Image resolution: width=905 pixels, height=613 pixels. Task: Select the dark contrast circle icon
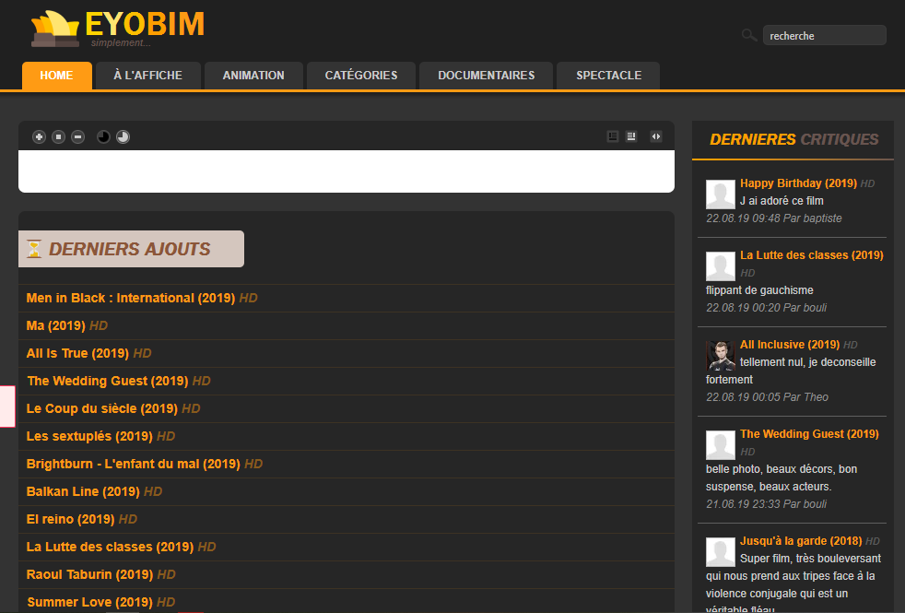103,136
